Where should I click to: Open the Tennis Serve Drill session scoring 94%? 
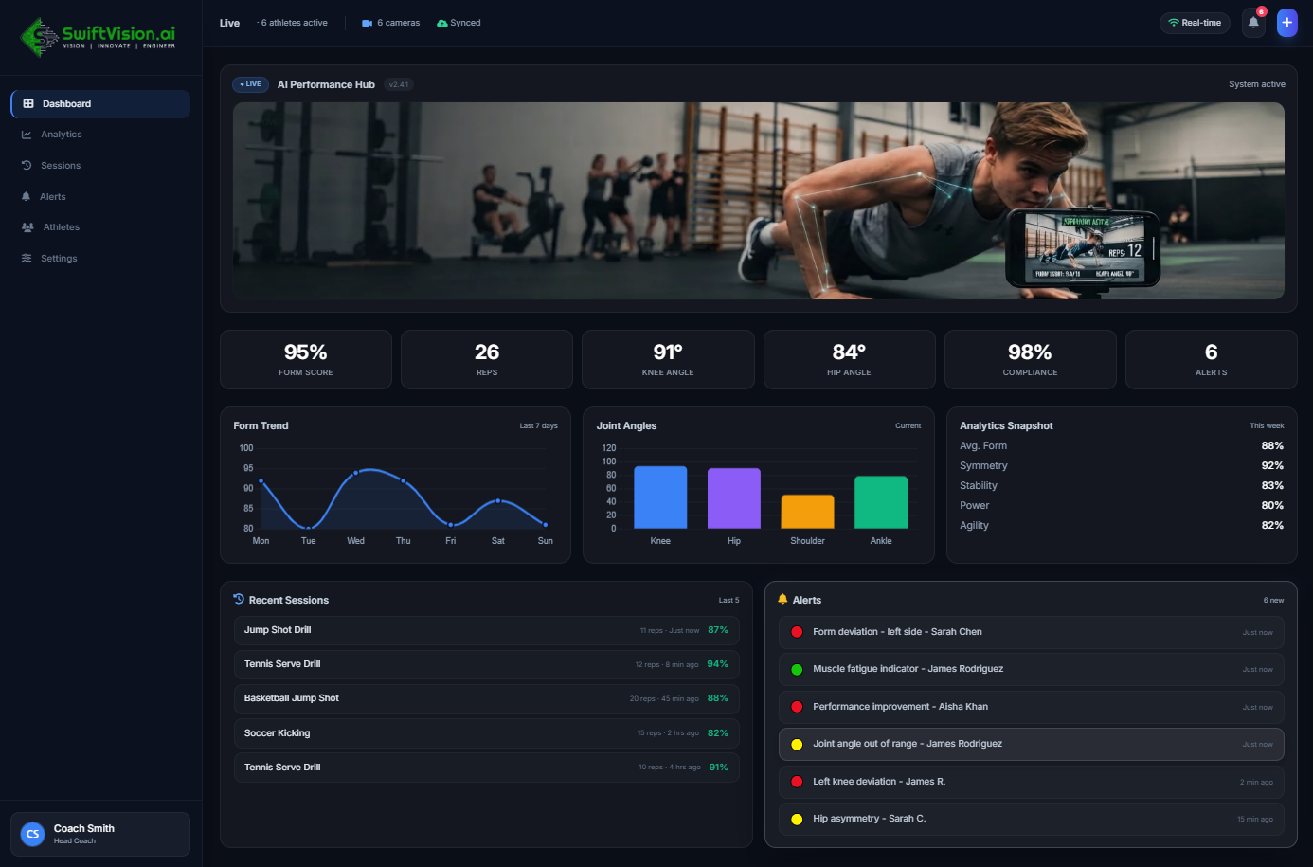click(487, 664)
